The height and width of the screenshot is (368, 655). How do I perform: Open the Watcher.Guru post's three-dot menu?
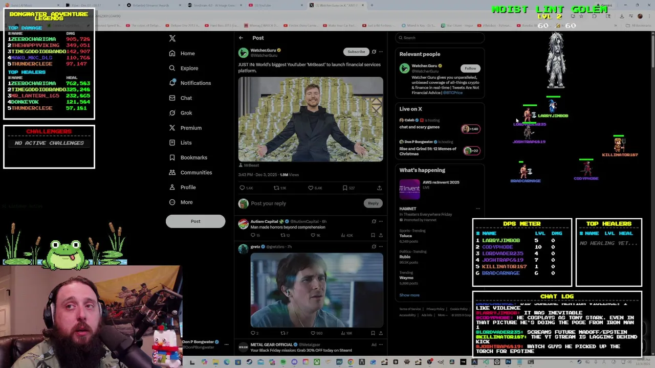coord(381,52)
